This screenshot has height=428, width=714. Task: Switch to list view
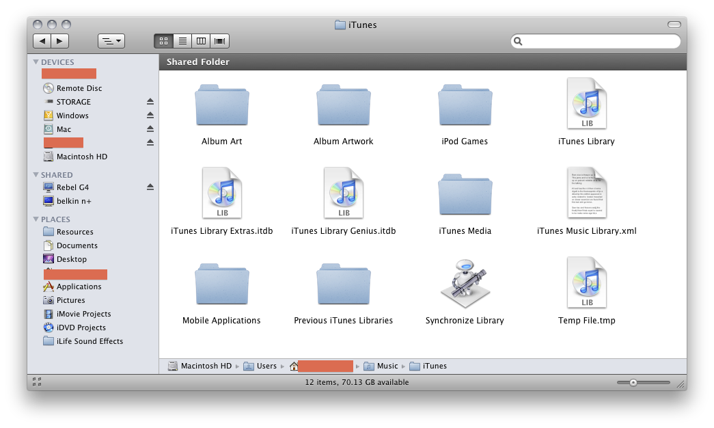click(182, 41)
